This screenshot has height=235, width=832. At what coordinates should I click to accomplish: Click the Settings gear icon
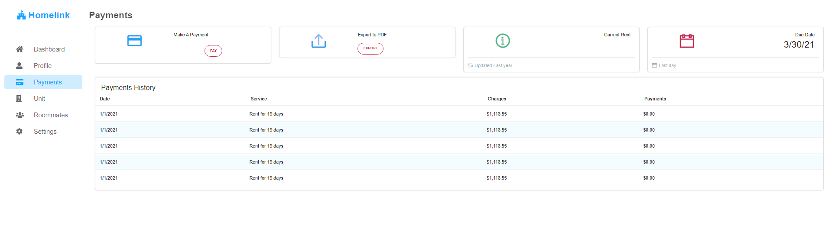(19, 132)
